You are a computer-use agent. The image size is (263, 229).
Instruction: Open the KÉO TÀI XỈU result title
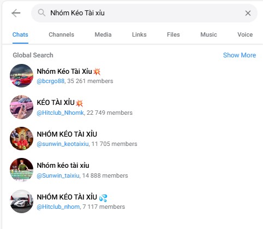tap(56, 103)
